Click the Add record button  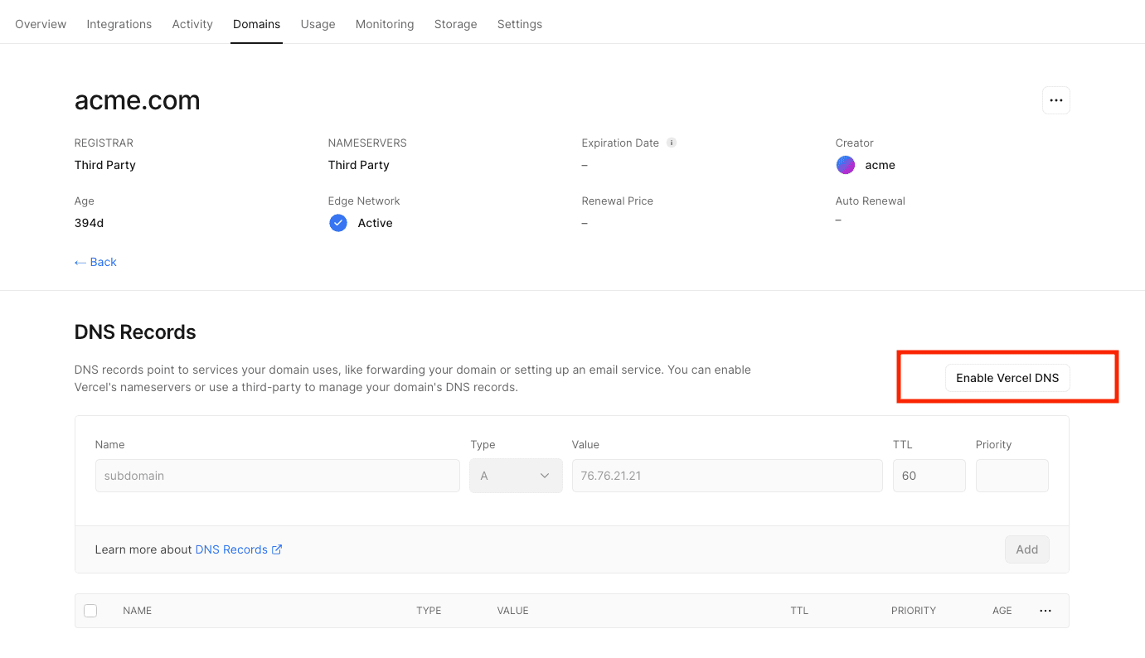point(1027,549)
